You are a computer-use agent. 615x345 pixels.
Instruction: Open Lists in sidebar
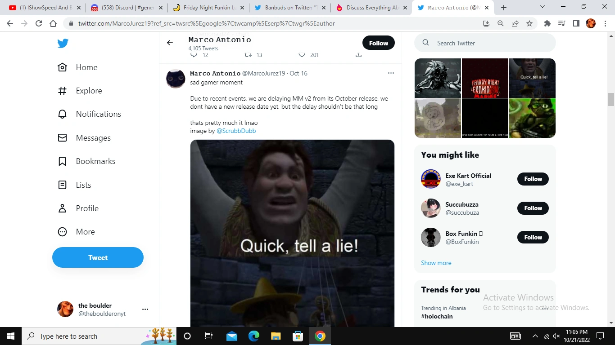74,185
